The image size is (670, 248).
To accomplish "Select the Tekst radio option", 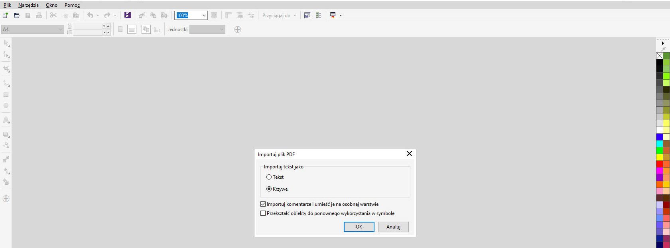I will pyautogui.click(x=269, y=177).
